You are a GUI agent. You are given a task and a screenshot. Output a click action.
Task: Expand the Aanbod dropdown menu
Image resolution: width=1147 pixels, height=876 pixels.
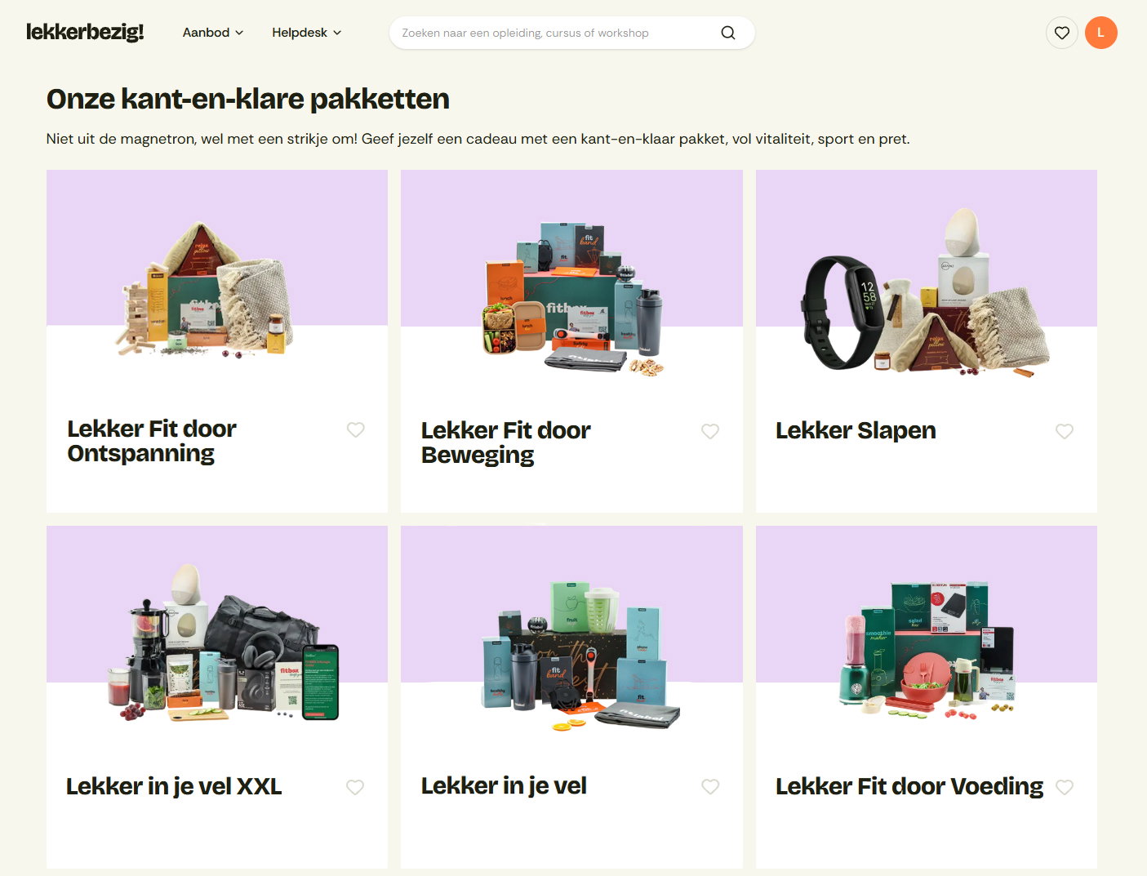(x=213, y=33)
